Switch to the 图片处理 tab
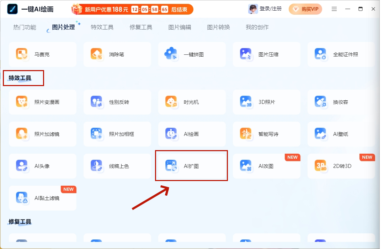This screenshot has height=249, width=384. (63, 27)
